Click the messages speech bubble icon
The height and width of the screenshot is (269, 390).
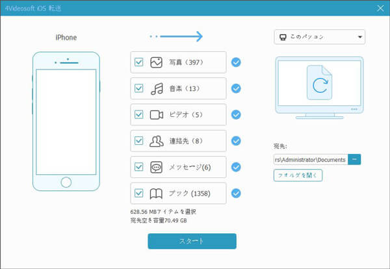click(156, 168)
